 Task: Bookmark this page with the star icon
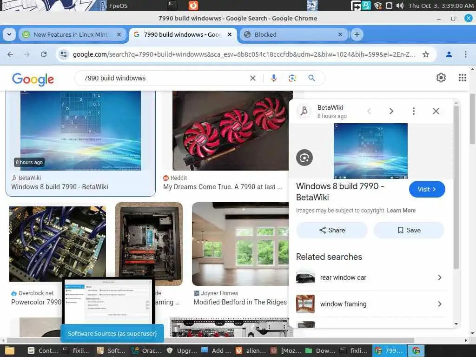pyautogui.click(x=426, y=54)
